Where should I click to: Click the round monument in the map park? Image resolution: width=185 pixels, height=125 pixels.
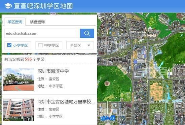pyautogui.click(x=107, y=84)
